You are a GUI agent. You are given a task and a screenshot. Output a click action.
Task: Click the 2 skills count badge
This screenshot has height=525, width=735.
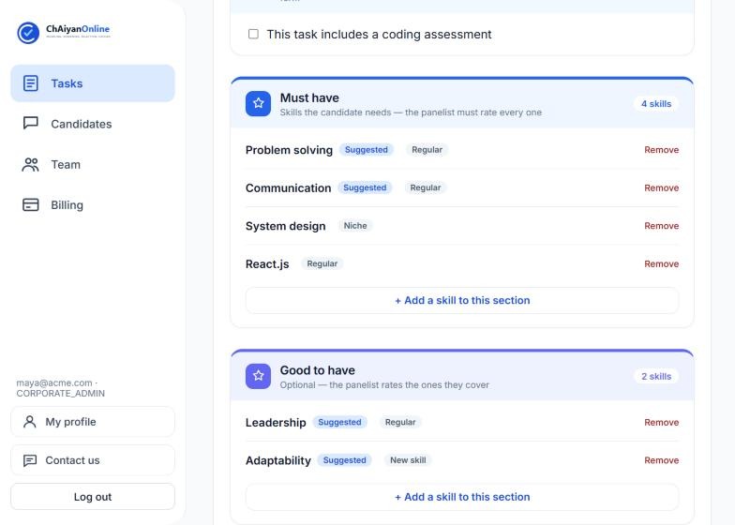coord(656,377)
